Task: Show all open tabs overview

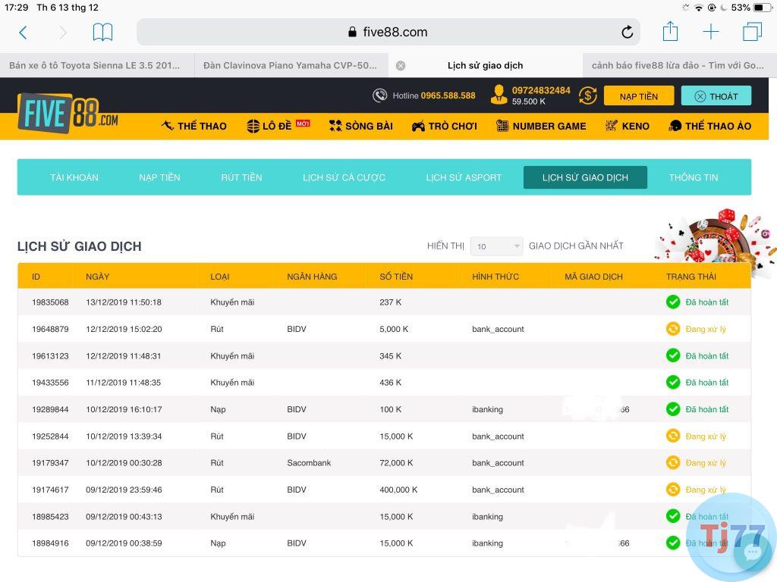Action: [752, 32]
